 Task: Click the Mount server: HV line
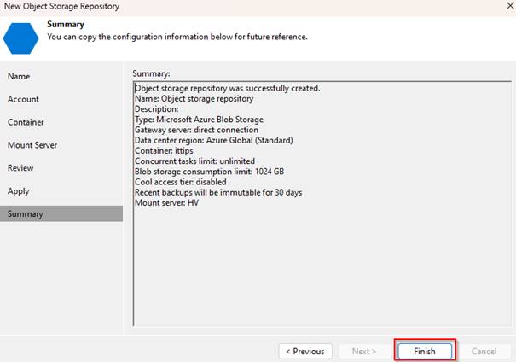(x=166, y=202)
